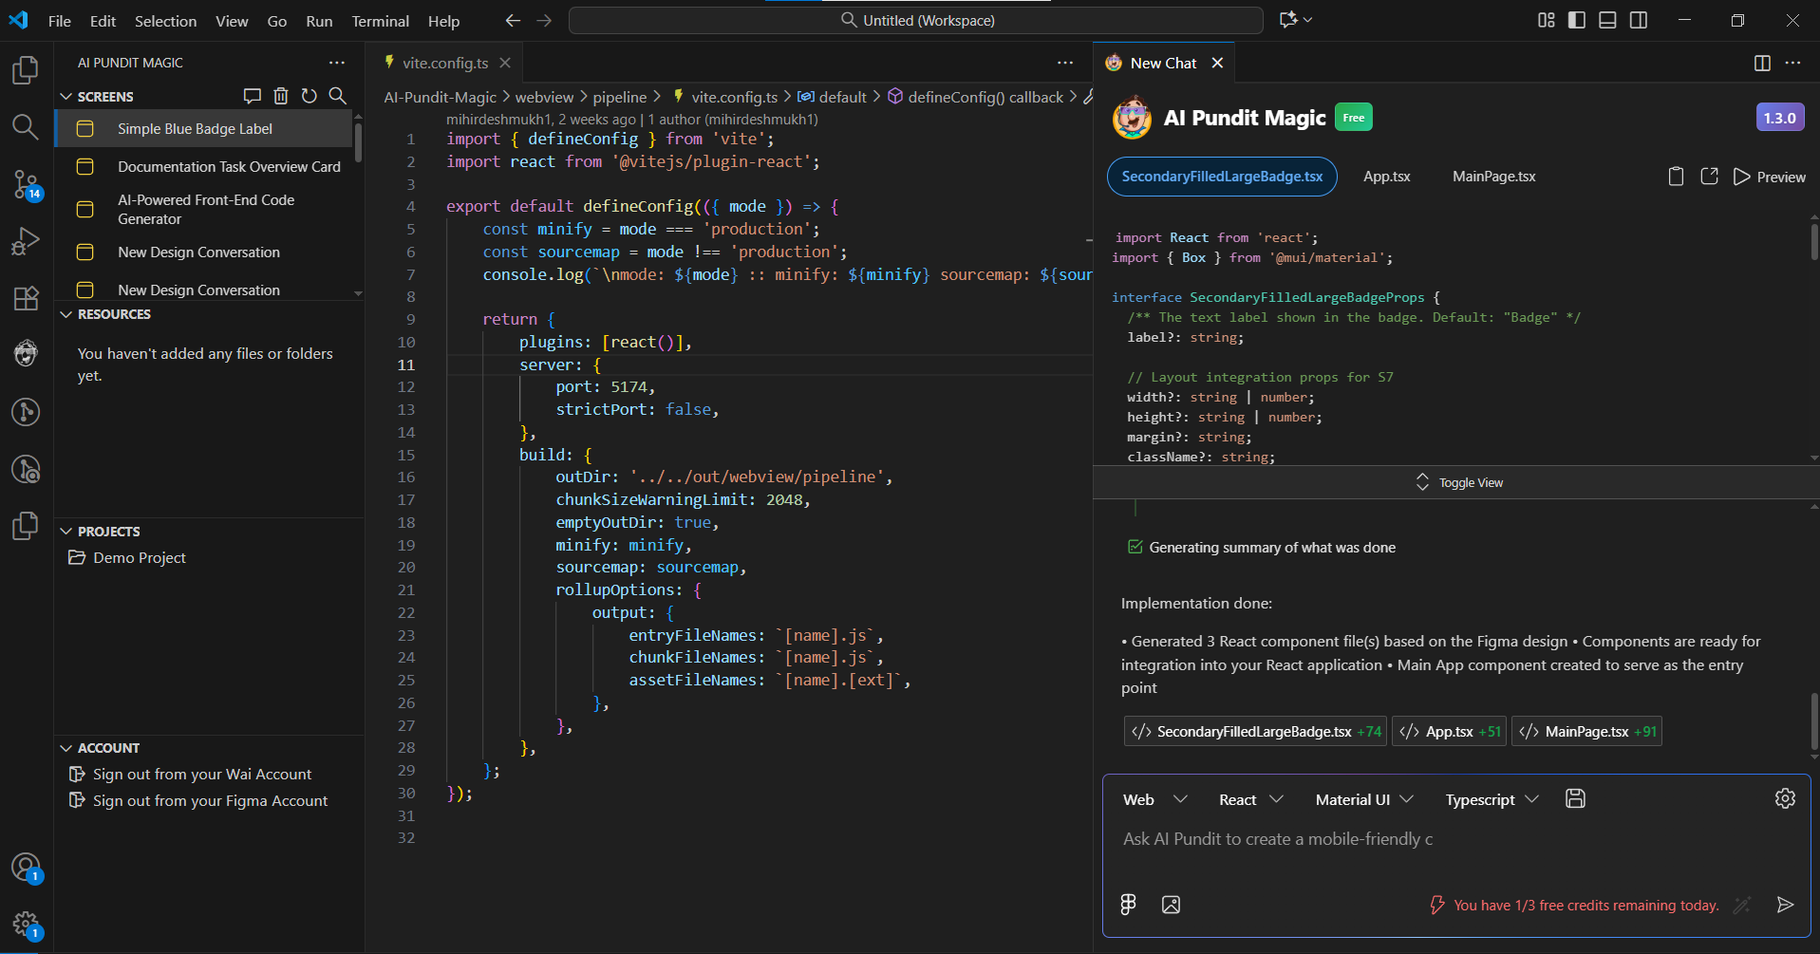Image resolution: width=1820 pixels, height=954 pixels.
Task: Sign out from your Figma Account
Action: click(x=210, y=800)
